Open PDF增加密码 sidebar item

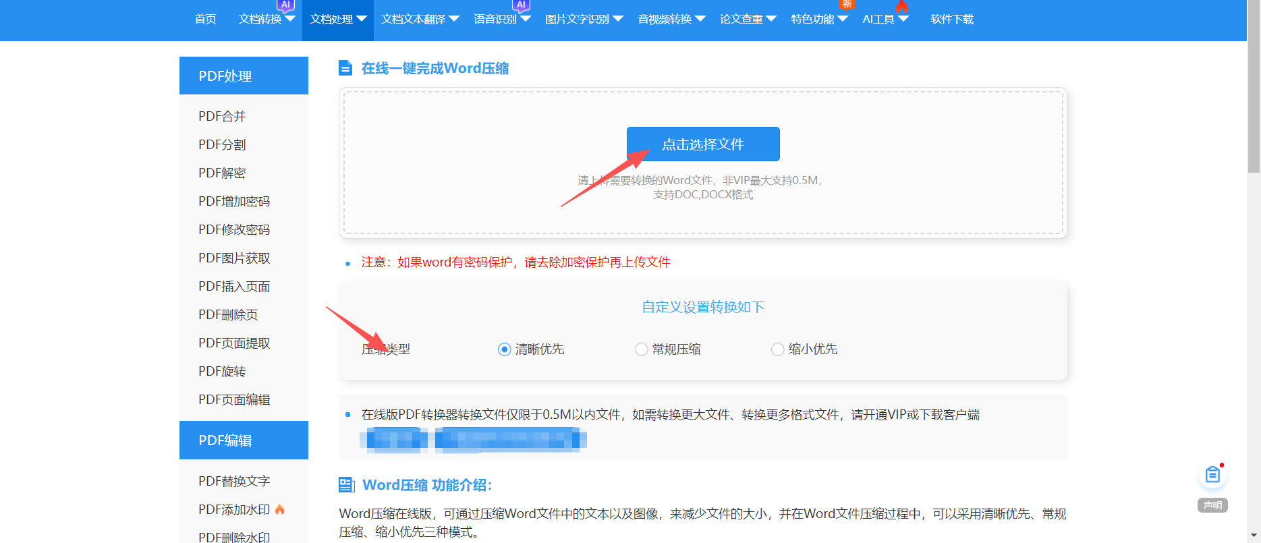pos(234,202)
